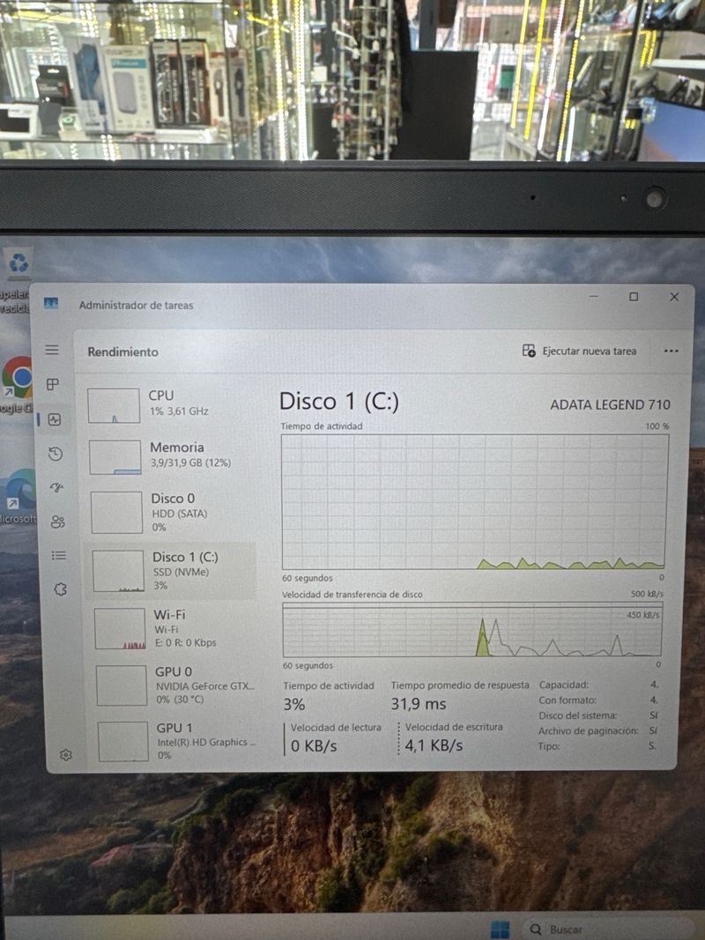
Task: Minimize the Task Manager window
Action: pyautogui.click(x=593, y=296)
